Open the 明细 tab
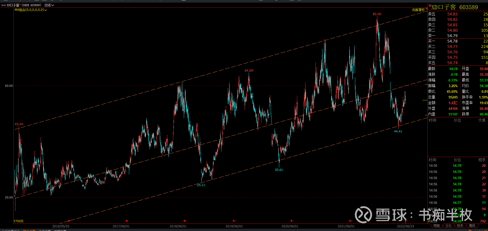 tap(436, 226)
